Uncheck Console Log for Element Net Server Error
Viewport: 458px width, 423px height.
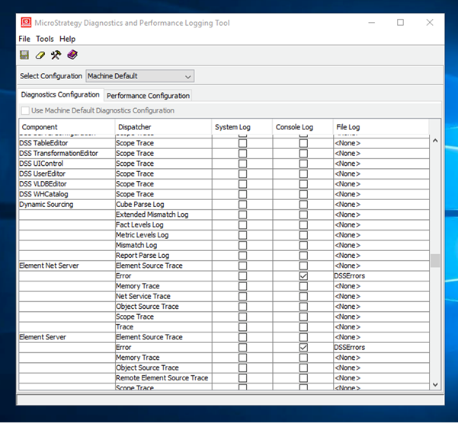[x=303, y=276]
